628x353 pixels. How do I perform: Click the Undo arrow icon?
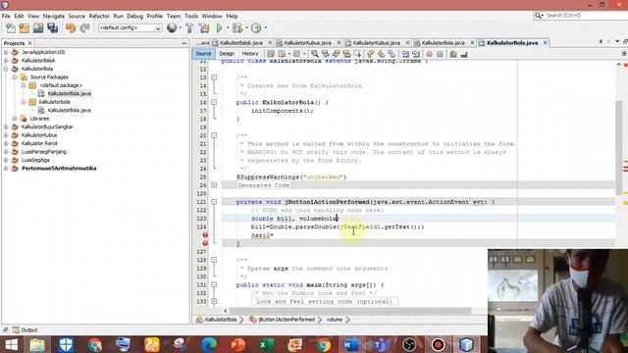(71, 28)
